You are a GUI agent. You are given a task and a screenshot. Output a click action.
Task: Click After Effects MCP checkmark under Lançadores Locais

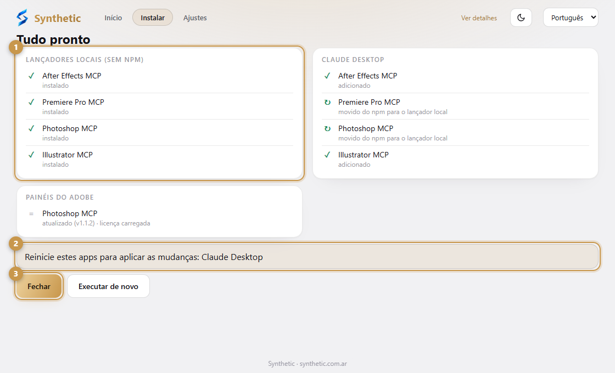31,76
